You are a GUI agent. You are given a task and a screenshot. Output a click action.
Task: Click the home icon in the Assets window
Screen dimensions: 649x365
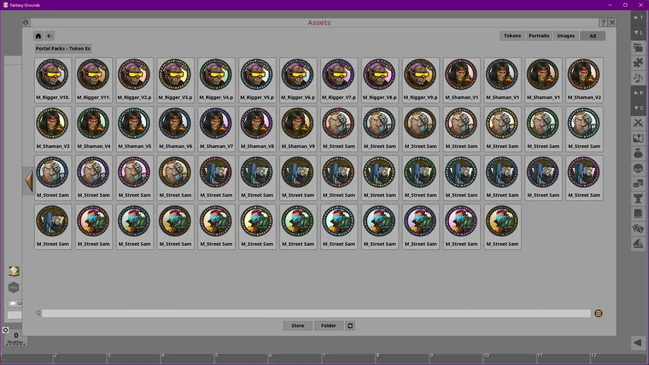[x=38, y=35]
